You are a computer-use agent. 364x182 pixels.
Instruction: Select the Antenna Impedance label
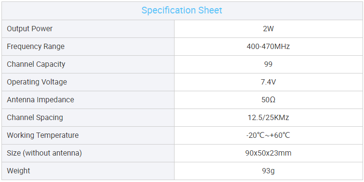point(40,100)
